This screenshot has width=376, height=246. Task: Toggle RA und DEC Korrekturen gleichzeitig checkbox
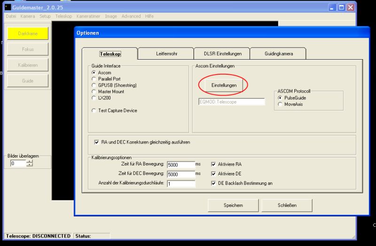click(x=97, y=142)
